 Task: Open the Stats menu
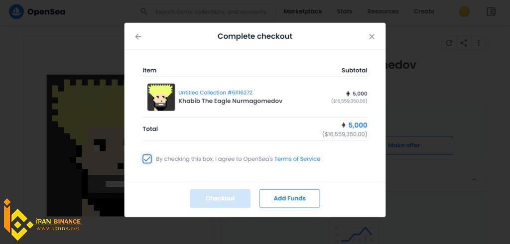(345, 12)
